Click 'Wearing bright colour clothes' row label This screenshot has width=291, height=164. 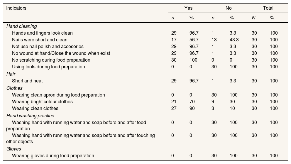[42, 102]
